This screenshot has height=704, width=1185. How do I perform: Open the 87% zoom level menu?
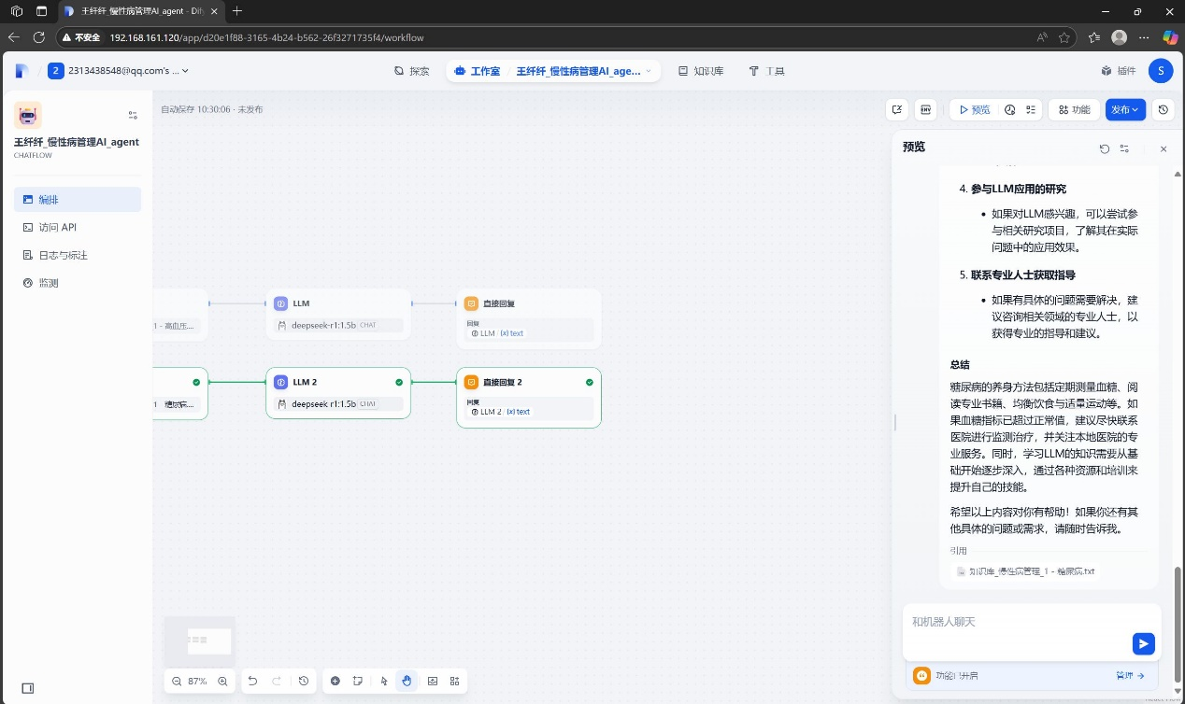coord(198,682)
